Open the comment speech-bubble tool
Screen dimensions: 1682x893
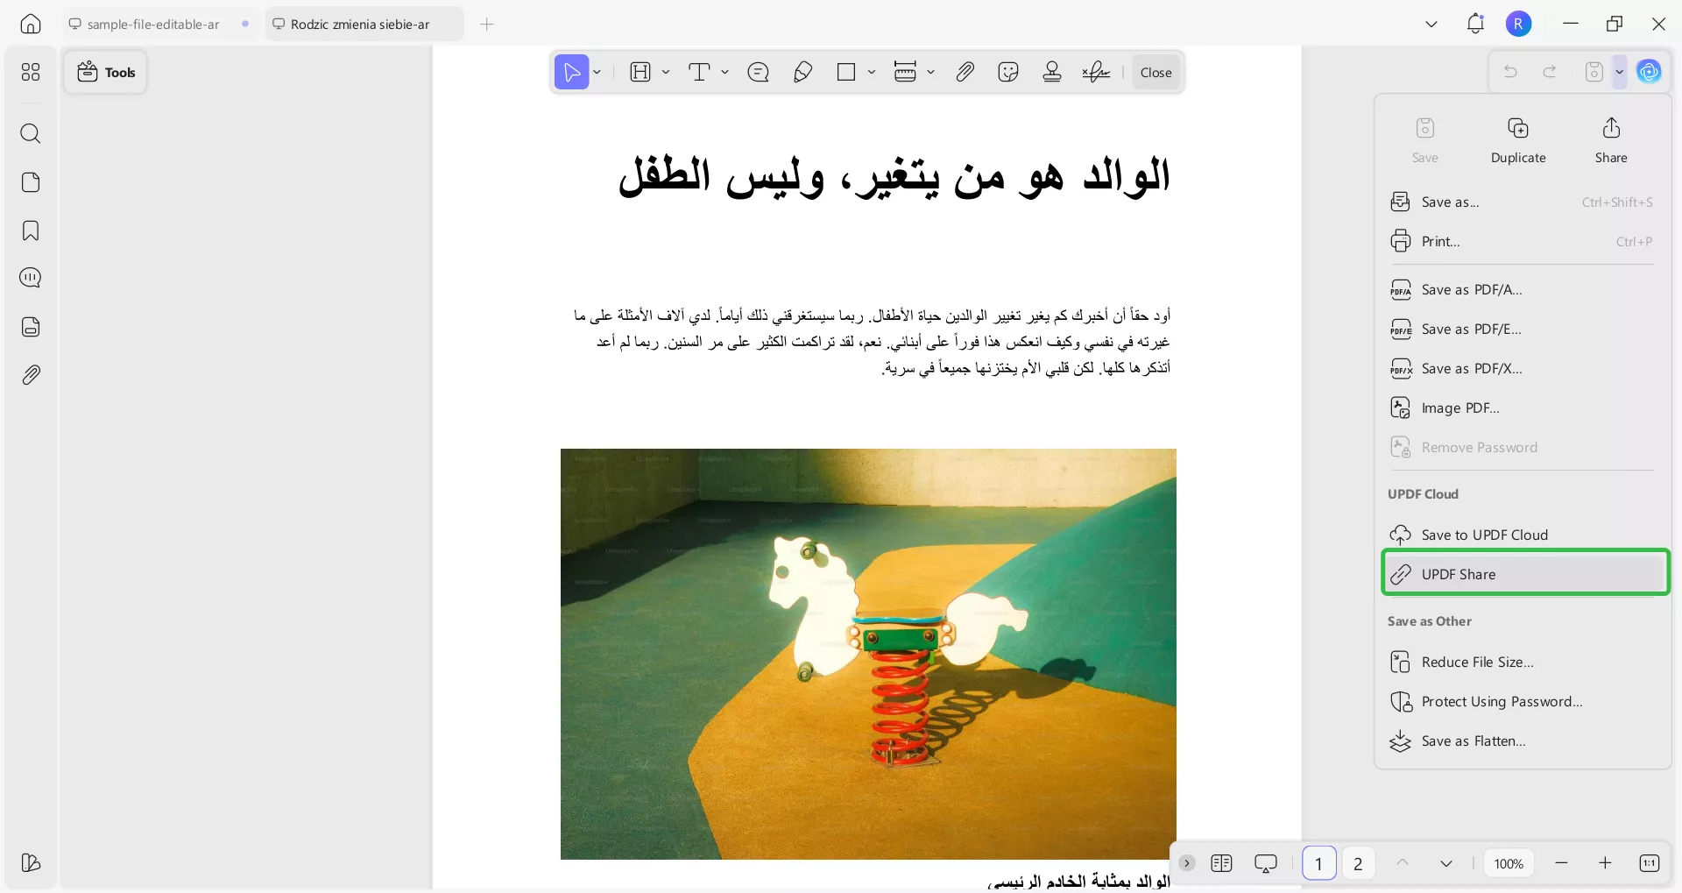tap(759, 72)
